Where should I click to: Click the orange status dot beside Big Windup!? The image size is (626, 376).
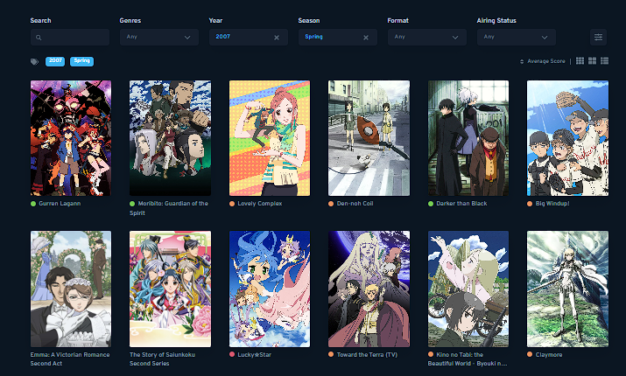530,204
